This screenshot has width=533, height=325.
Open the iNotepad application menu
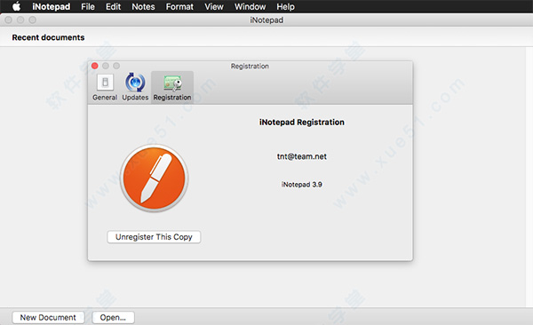[52, 6]
